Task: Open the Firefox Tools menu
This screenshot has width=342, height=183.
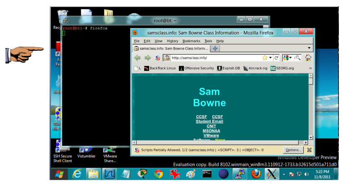Action: [208, 41]
